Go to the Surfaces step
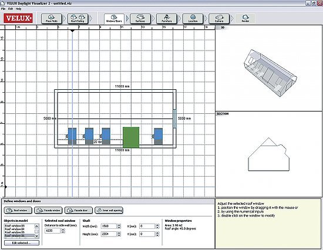323x250 pixels. click(140, 19)
